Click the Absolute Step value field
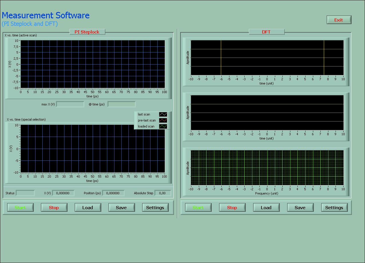The width and height of the screenshot is (365, 263). tap(162, 193)
